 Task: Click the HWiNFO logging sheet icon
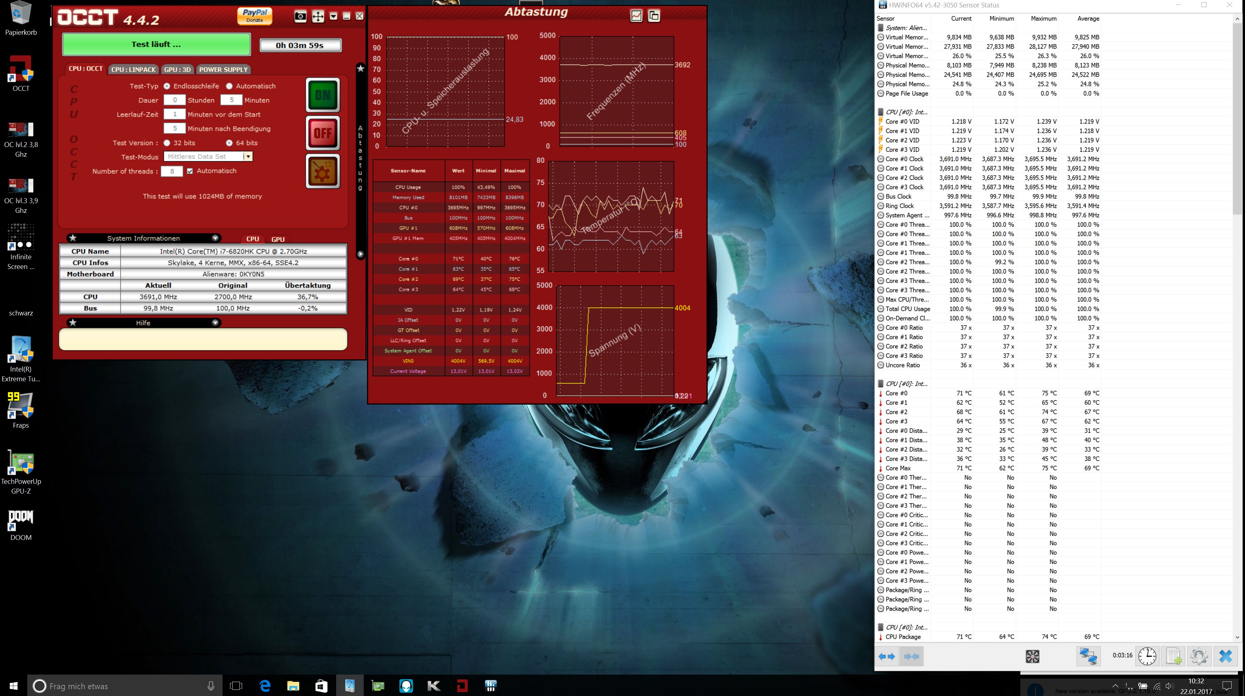[x=1173, y=656]
